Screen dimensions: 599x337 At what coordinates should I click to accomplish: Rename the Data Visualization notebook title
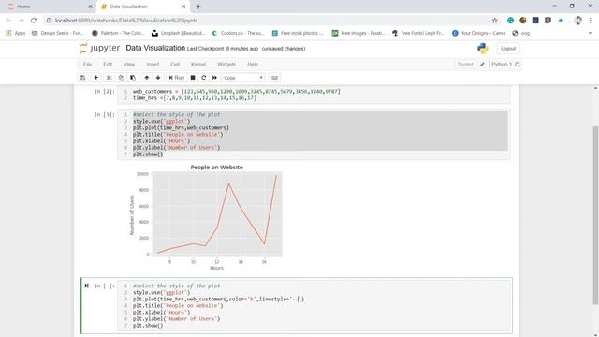click(155, 48)
